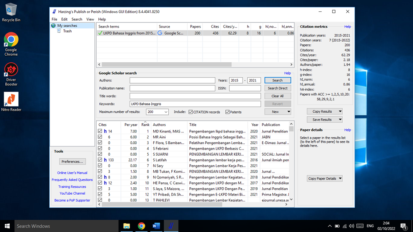Uncheck the S Latifah paper checkbox
This screenshot has width=413, height=232.
(100, 160)
